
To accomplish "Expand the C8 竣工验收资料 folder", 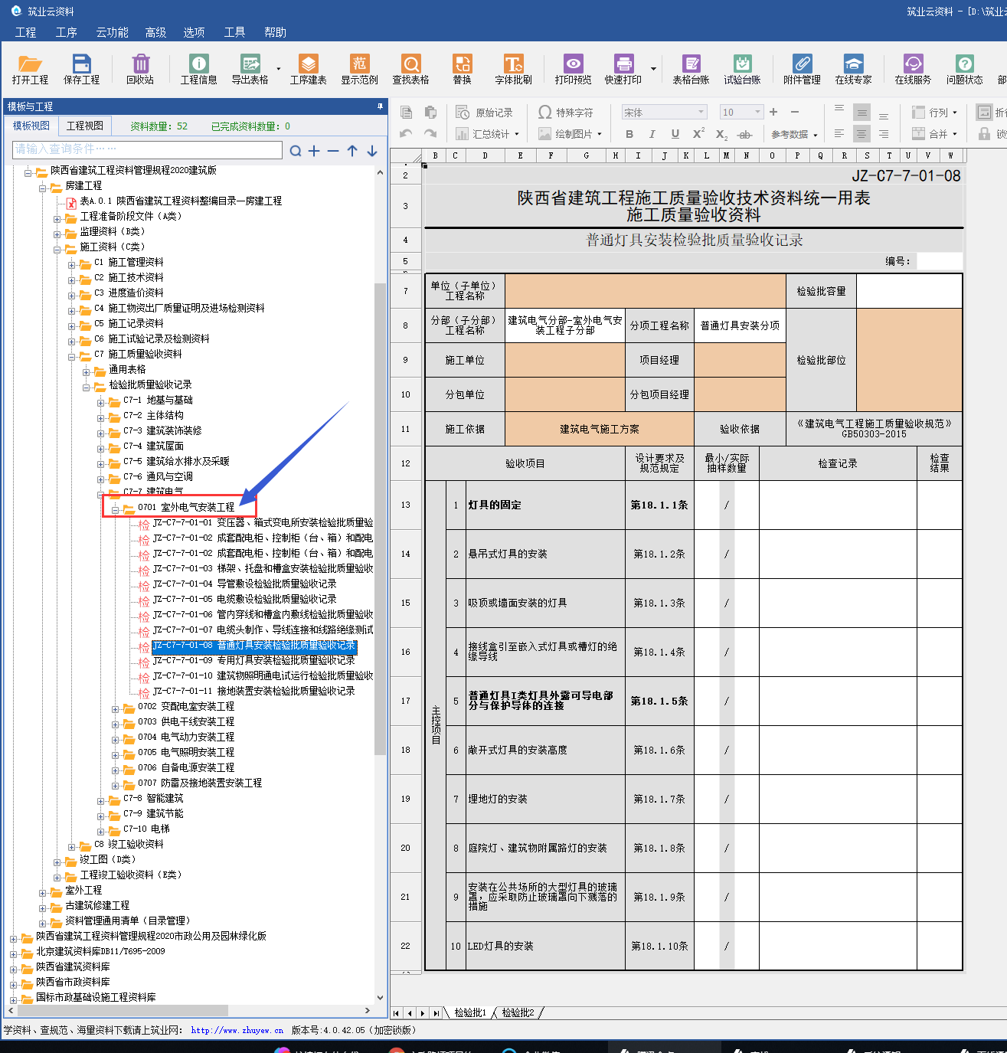I will click(73, 845).
